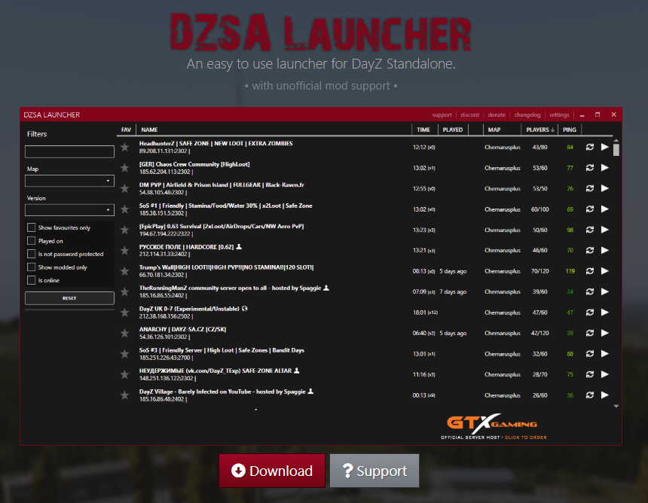Screen dimensions: 648x503
Task: Star the DM PVP Airfield server
Action: (124, 188)
